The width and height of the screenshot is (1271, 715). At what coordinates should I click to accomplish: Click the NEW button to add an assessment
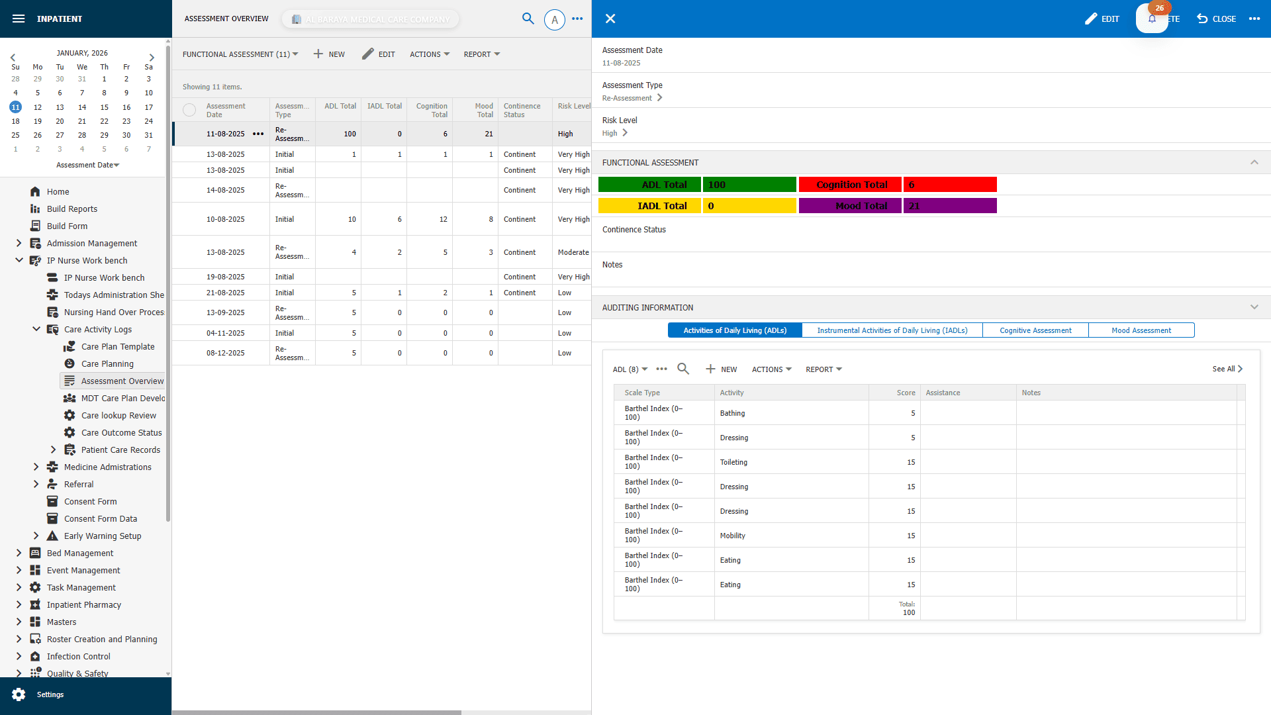pyautogui.click(x=329, y=54)
